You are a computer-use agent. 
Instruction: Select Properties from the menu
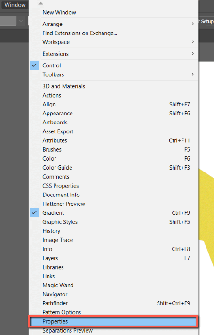[113, 321]
